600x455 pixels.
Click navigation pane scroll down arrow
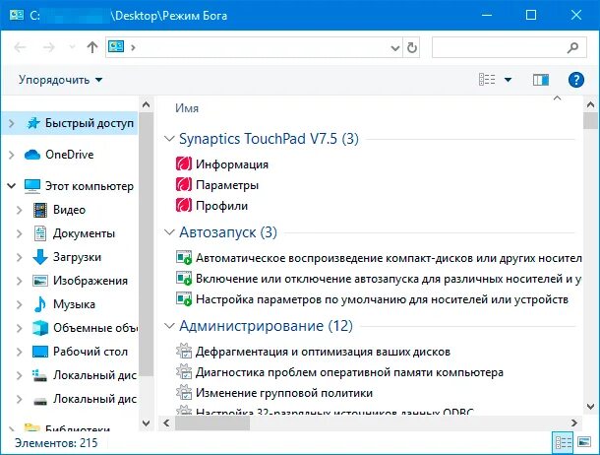tap(146, 423)
